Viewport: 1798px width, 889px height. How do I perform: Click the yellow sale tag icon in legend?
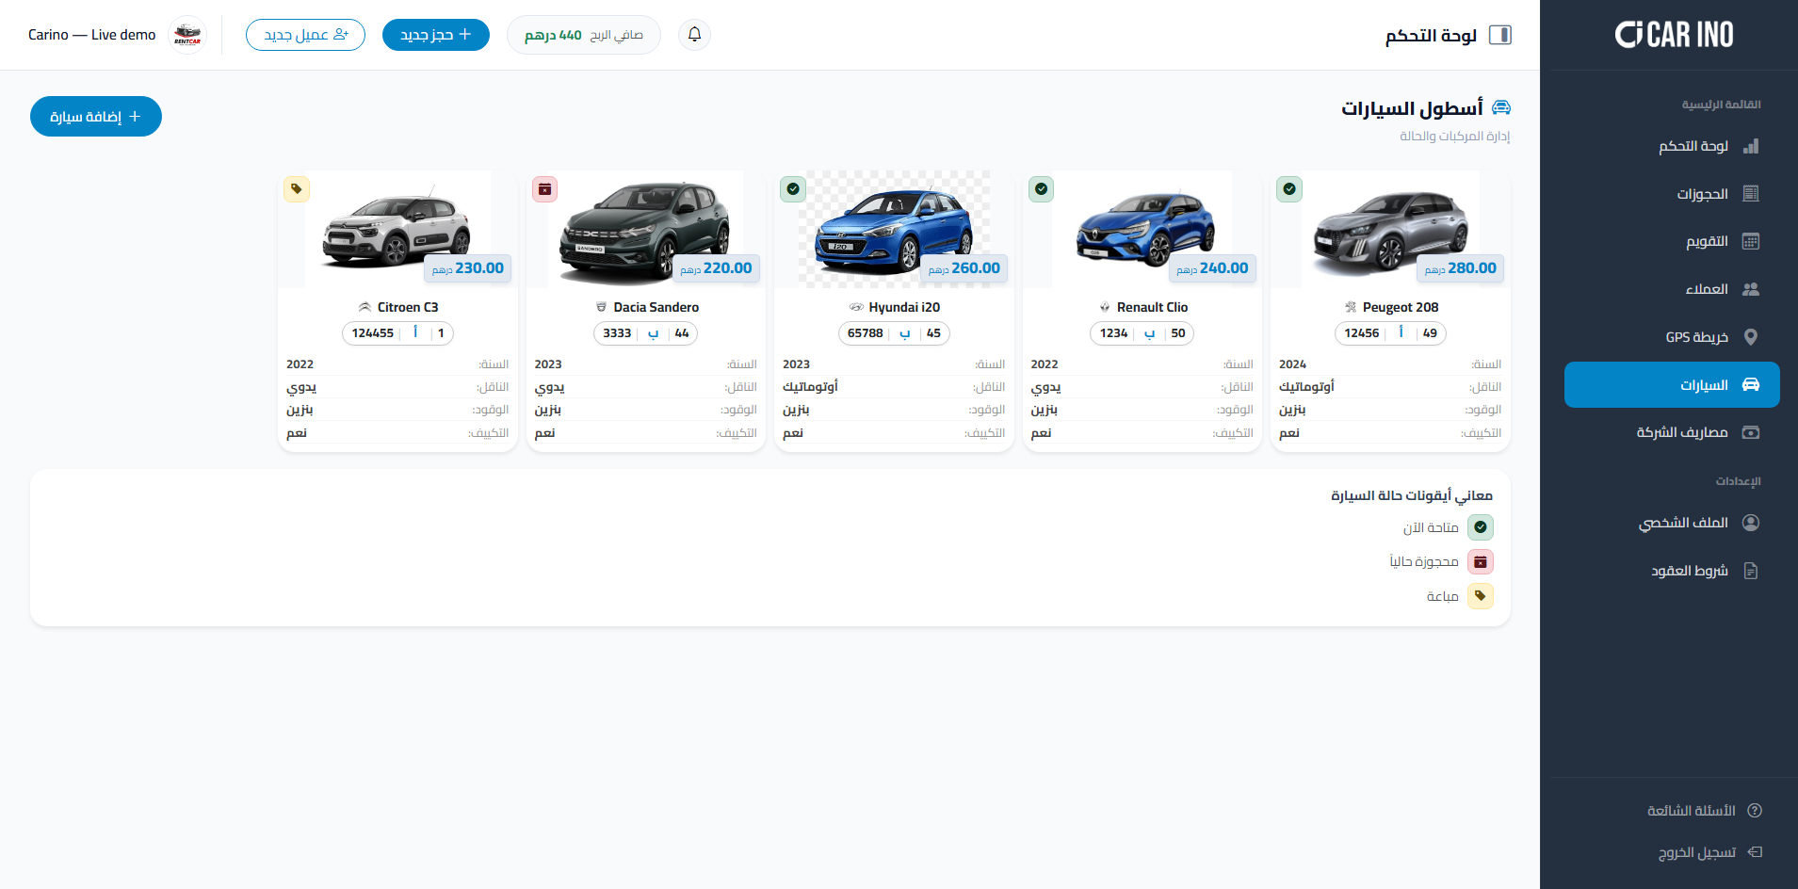[1481, 596]
